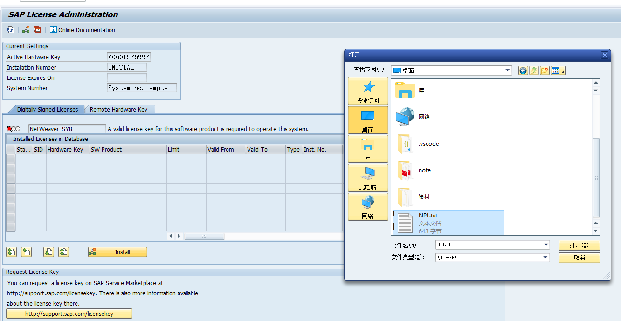Click the Active Hardware Key field
The width and height of the screenshot is (621, 321).
pyautogui.click(x=129, y=57)
